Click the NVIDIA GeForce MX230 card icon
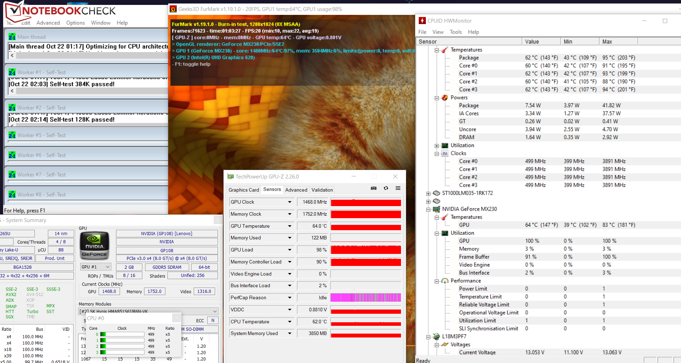The width and height of the screenshot is (681, 363). [436, 209]
